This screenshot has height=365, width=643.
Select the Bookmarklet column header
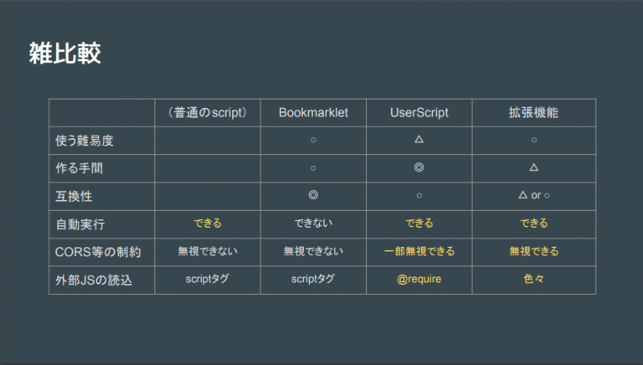pyautogui.click(x=313, y=112)
